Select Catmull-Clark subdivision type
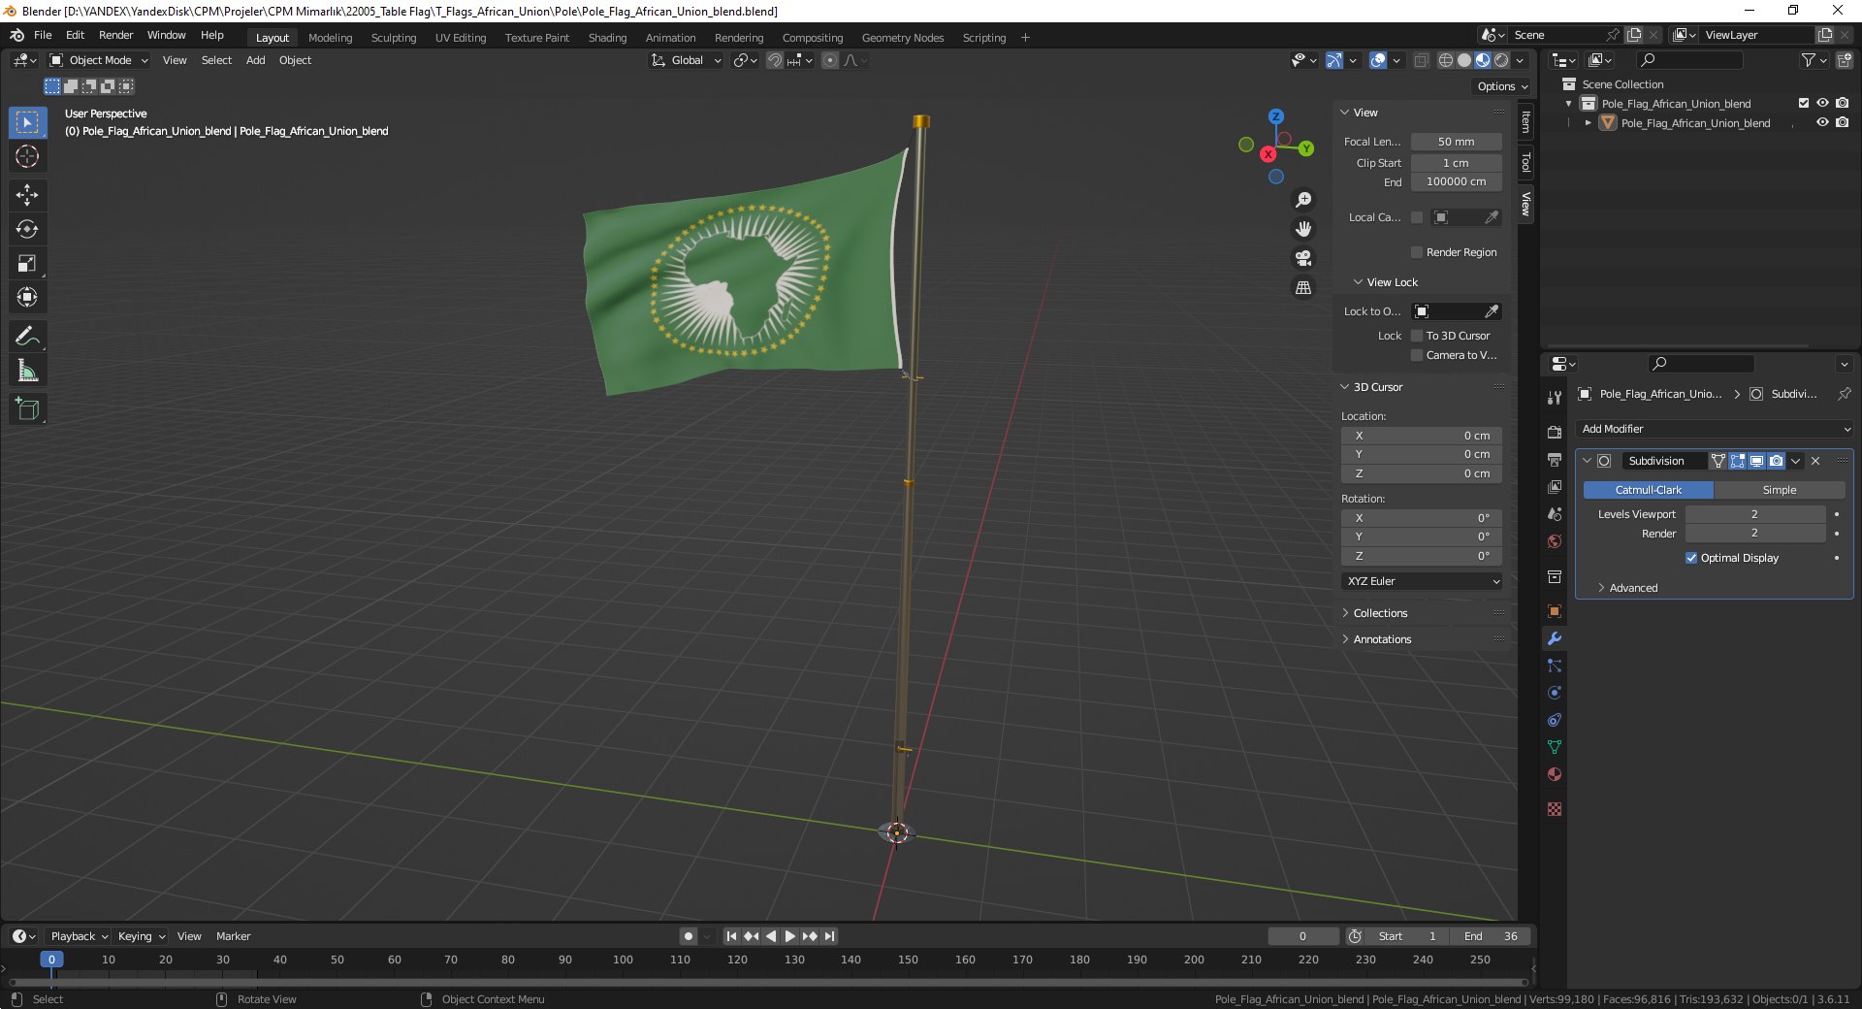The height and width of the screenshot is (1009, 1862). coord(1649,490)
